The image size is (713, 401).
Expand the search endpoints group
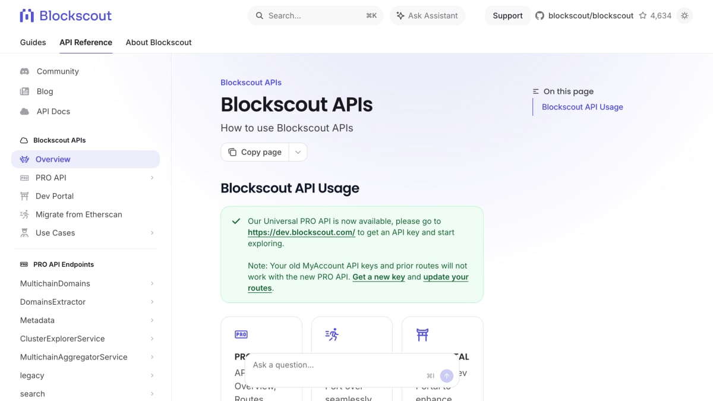click(x=152, y=394)
